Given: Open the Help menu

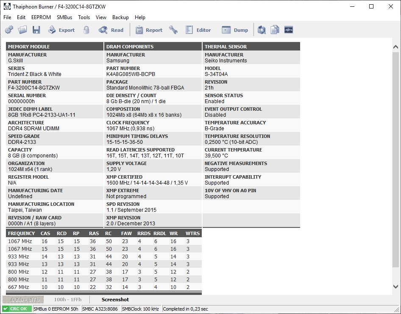Looking at the screenshot, I should (140, 17).
